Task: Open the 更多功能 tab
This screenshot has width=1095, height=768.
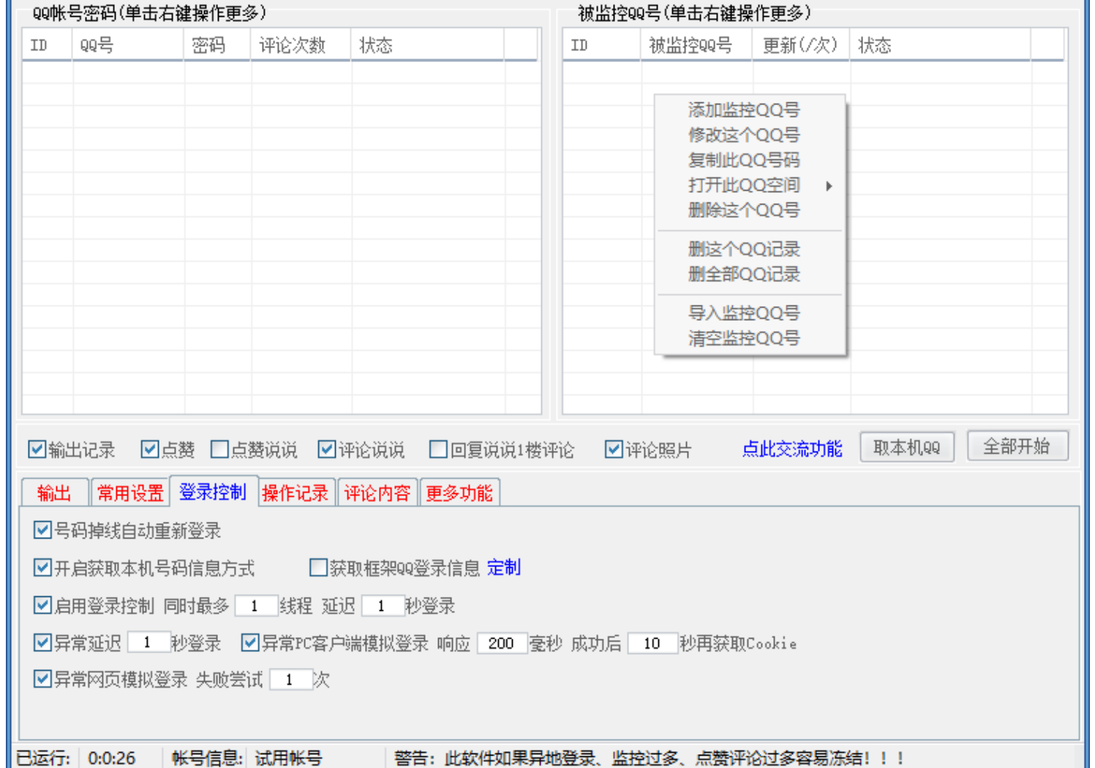Action: point(459,493)
